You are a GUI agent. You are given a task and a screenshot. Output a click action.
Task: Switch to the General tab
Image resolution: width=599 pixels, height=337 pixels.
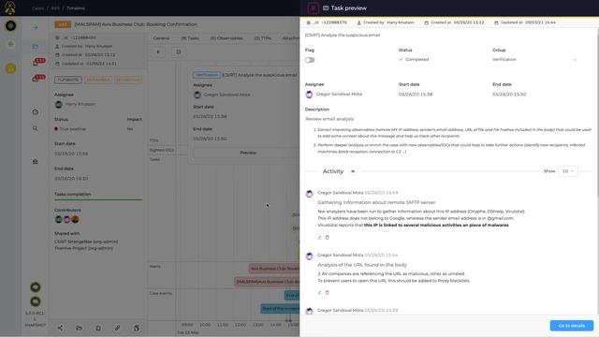(161, 38)
